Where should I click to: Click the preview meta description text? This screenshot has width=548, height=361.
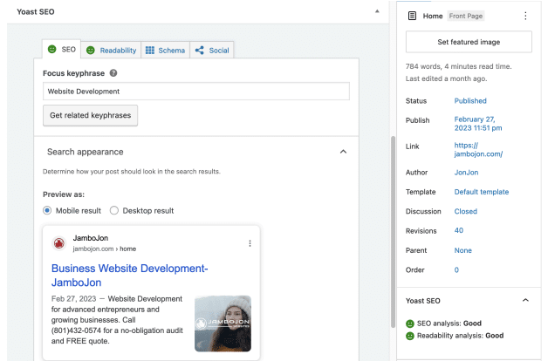click(117, 320)
